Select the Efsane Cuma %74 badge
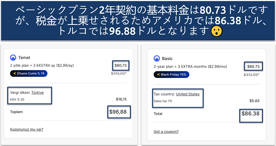 click(29, 73)
